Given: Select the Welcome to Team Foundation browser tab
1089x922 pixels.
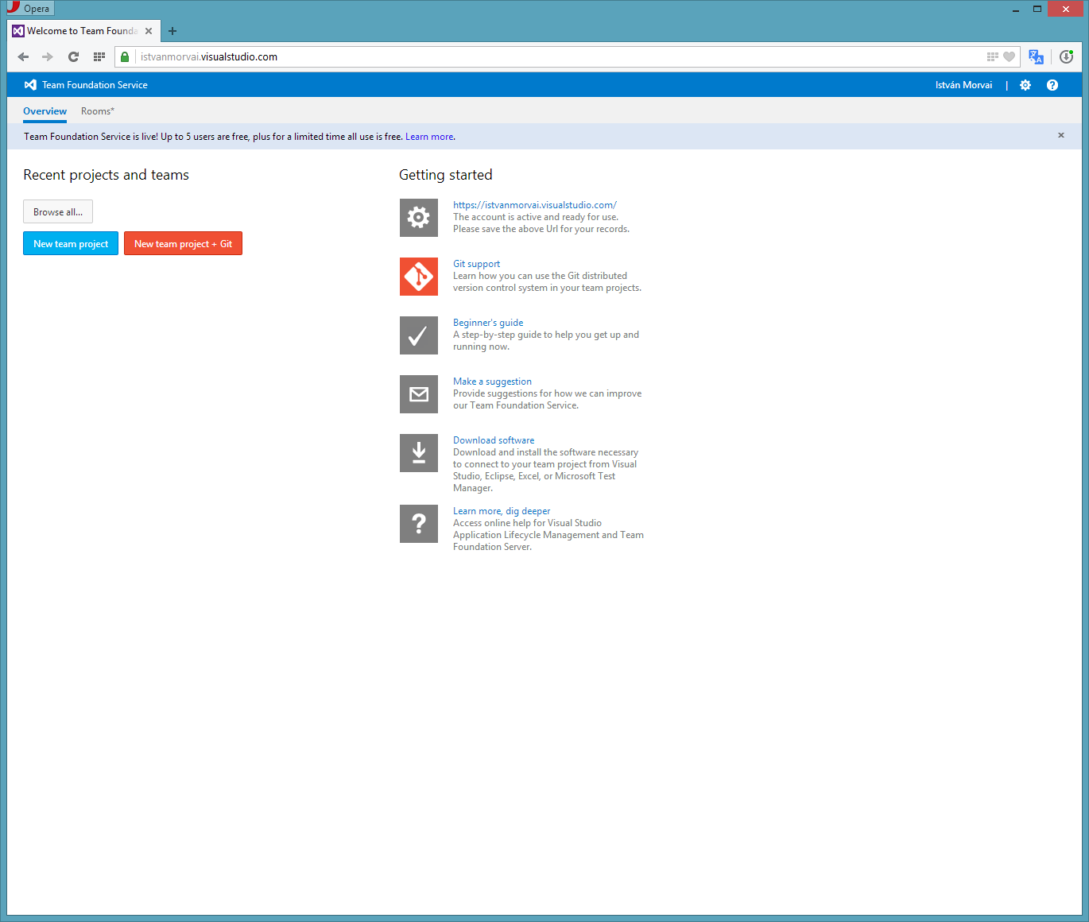Looking at the screenshot, I should [83, 31].
